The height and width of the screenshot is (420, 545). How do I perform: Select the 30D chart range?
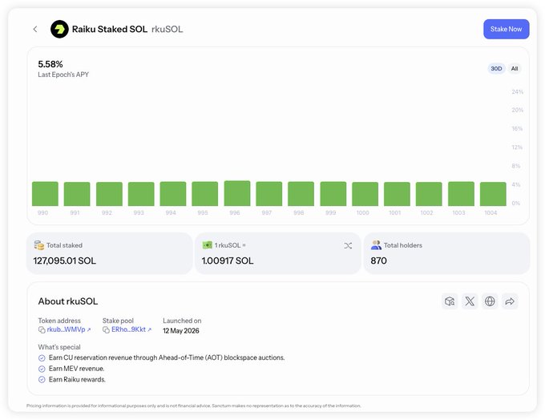click(x=496, y=68)
